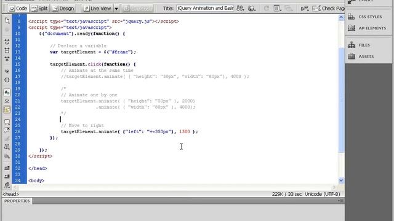
Task: Click the code editor scroll down arrow
Action: 341,180
